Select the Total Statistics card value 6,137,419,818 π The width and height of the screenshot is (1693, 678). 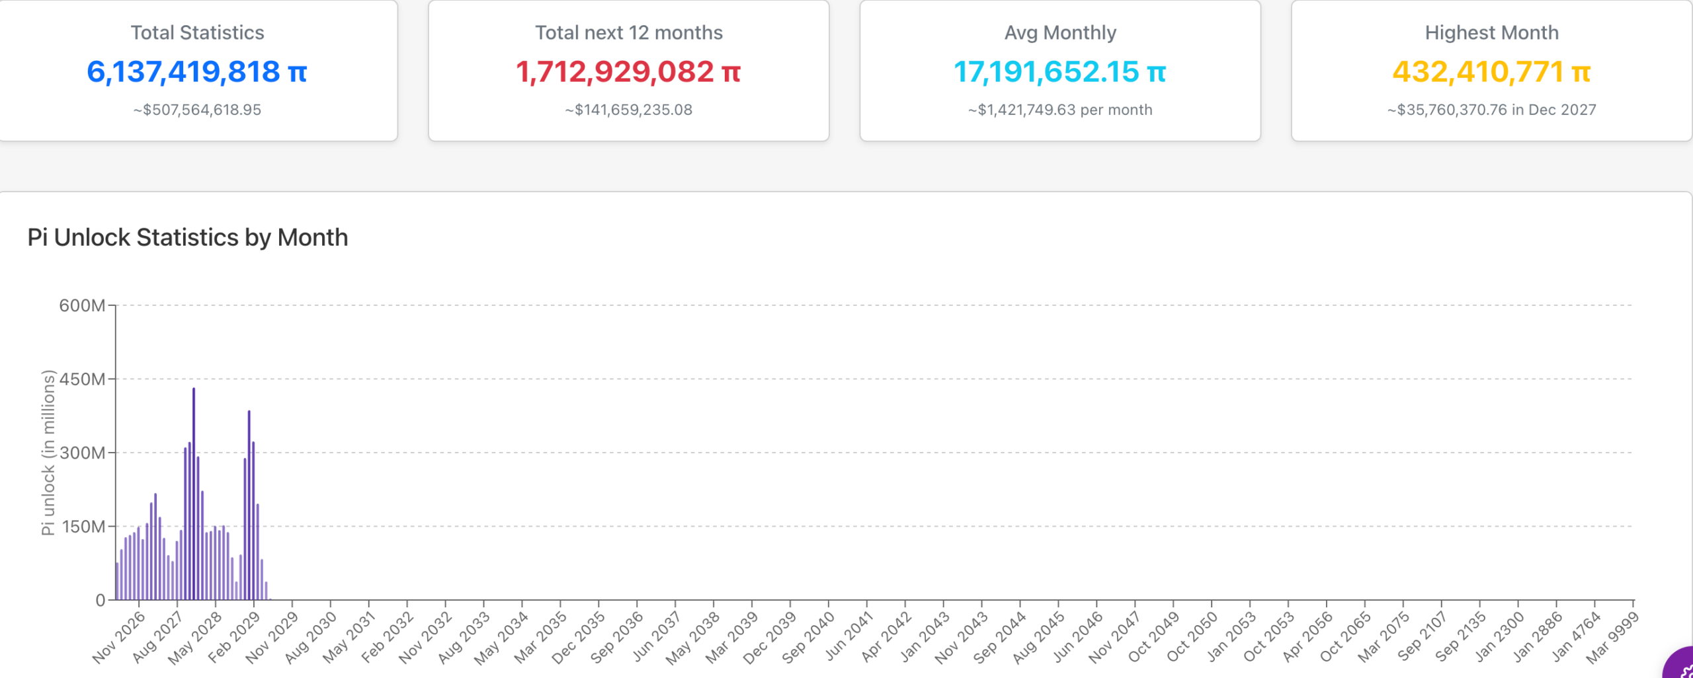[x=197, y=71]
